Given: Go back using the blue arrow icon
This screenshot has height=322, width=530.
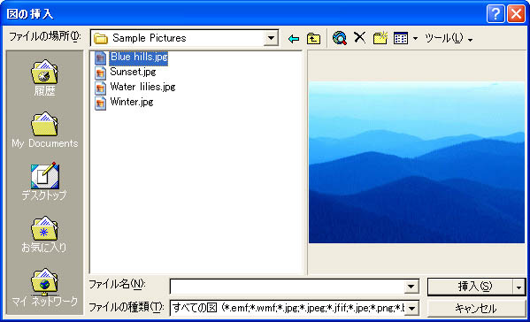Looking at the screenshot, I should [x=294, y=39].
